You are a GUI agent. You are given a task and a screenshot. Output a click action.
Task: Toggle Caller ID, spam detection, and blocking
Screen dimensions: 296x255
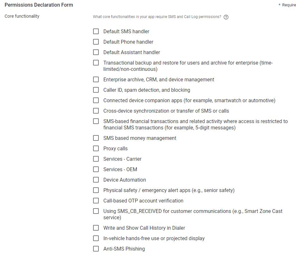96,90
